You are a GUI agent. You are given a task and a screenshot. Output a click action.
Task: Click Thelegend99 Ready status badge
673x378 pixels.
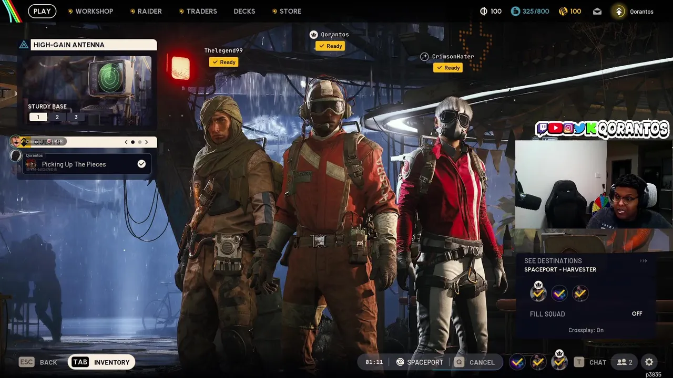[x=223, y=62]
